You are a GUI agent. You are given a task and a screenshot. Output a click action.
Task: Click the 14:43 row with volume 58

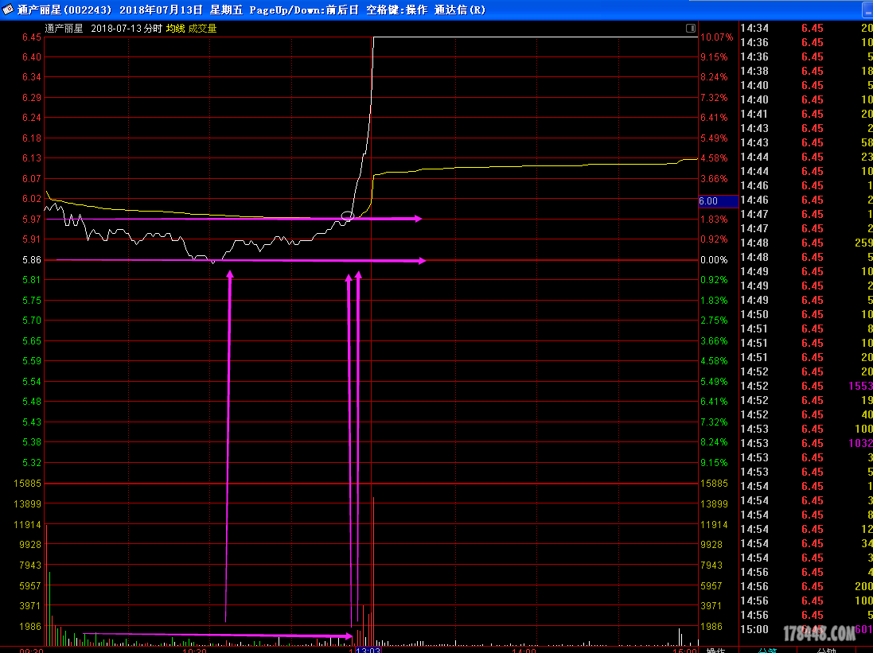click(x=806, y=142)
